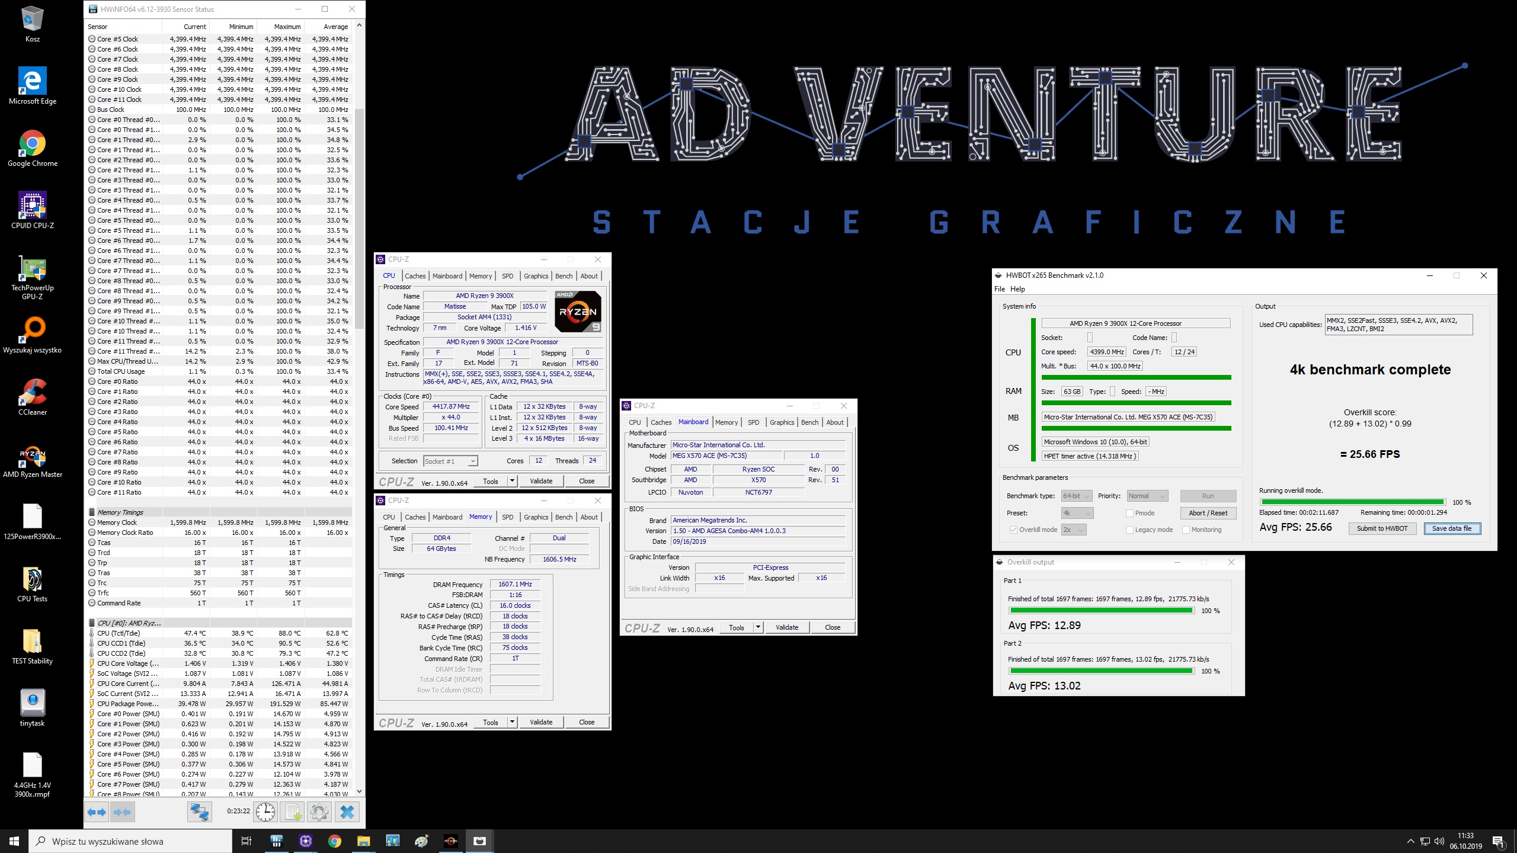Click the collapse-columns arrows icon in HWiNFO toolbar

tap(122, 812)
